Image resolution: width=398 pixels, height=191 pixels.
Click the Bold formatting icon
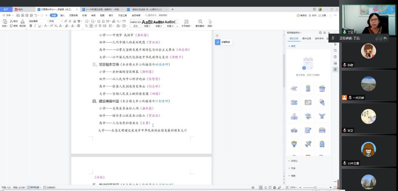(x=31, y=26)
